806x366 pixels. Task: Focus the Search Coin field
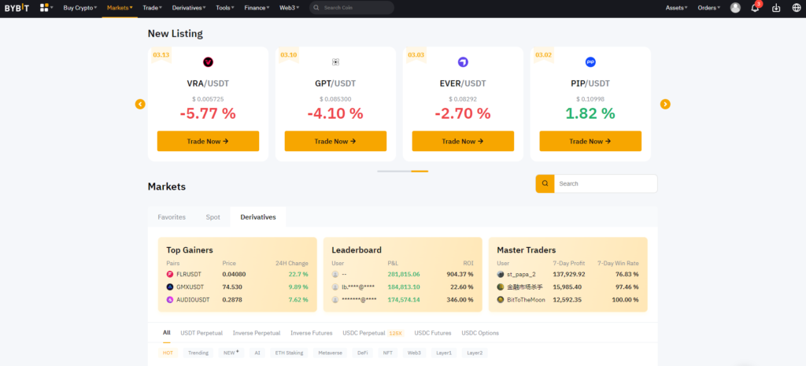click(x=354, y=8)
